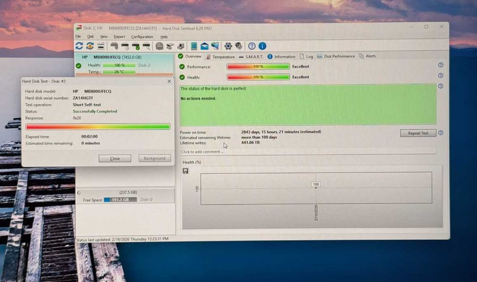Open the green notepad report icon
This screenshot has width=477, height=282.
click(194, 46)
